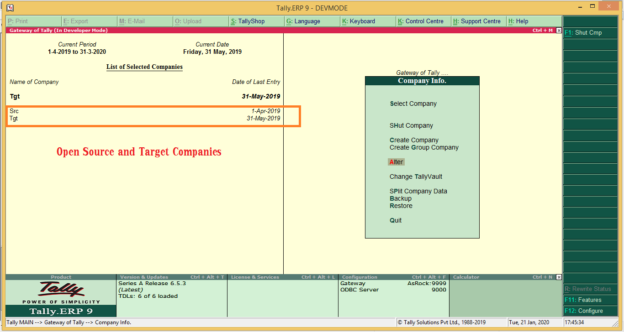Click Quit in Company Info menu
Screen dimensions: 624x332
396,220
